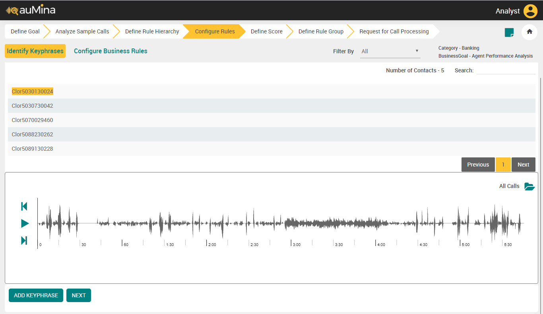Select contact Clor5088230262
Screen dimensions: 543x314
pyautogui.click(x=33, y=134)
